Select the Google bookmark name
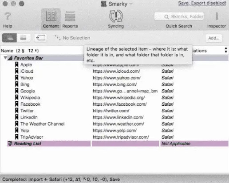 [28, 91]
